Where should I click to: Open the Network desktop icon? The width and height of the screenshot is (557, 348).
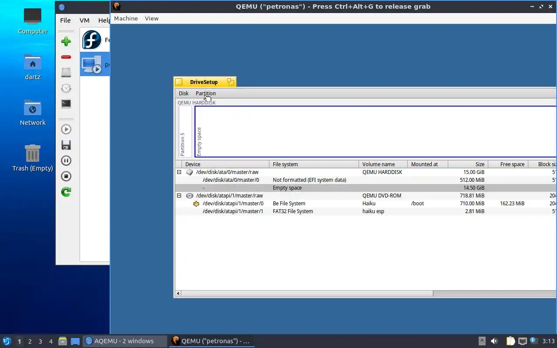point(33,113)
